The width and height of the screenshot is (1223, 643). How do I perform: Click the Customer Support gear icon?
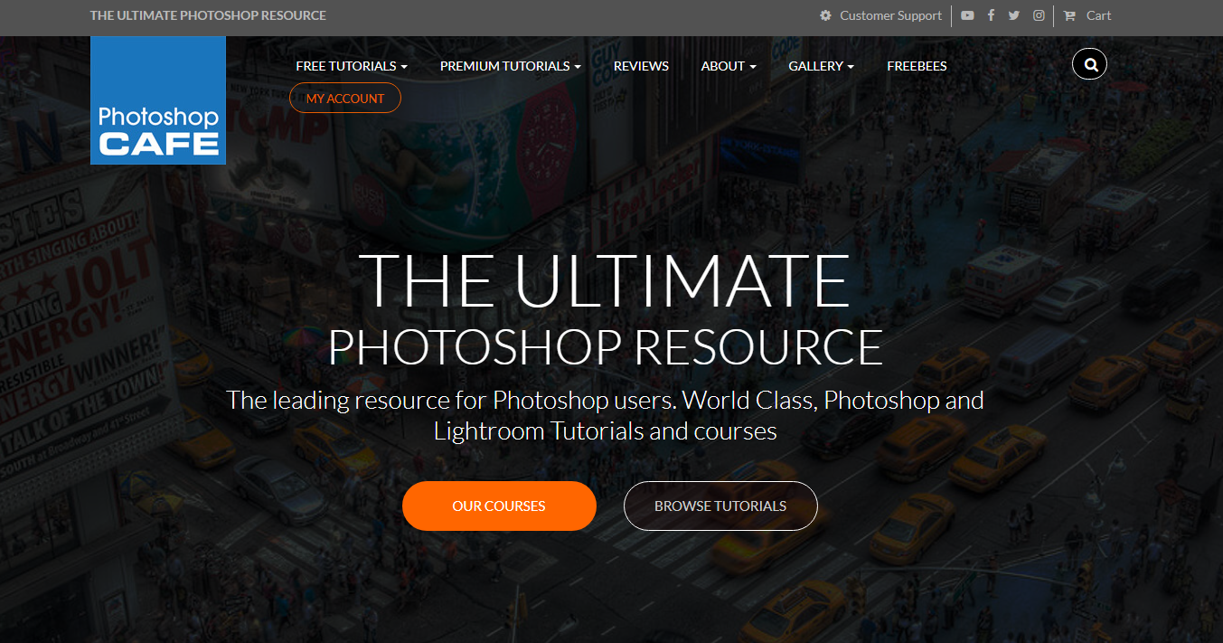tap(825, 15)
